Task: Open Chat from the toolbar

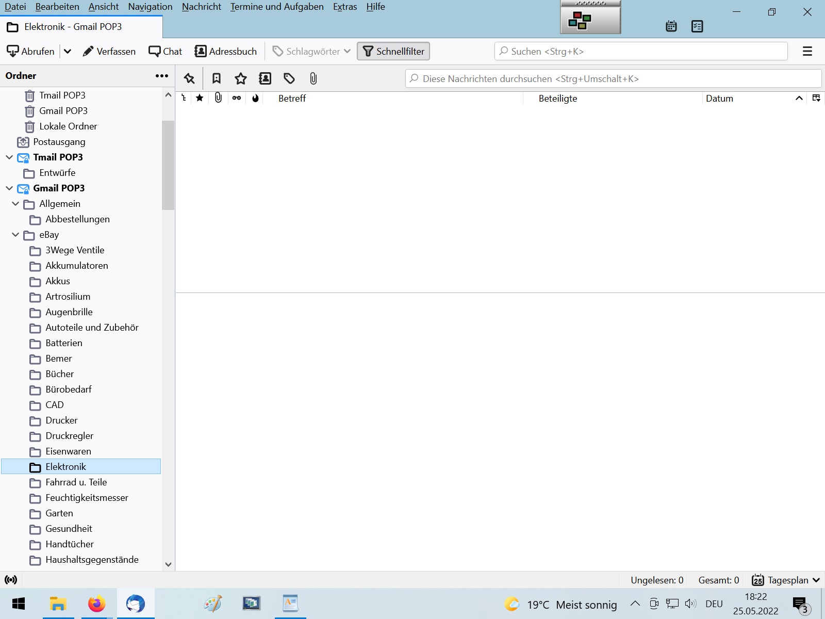Action: (166, 51)
